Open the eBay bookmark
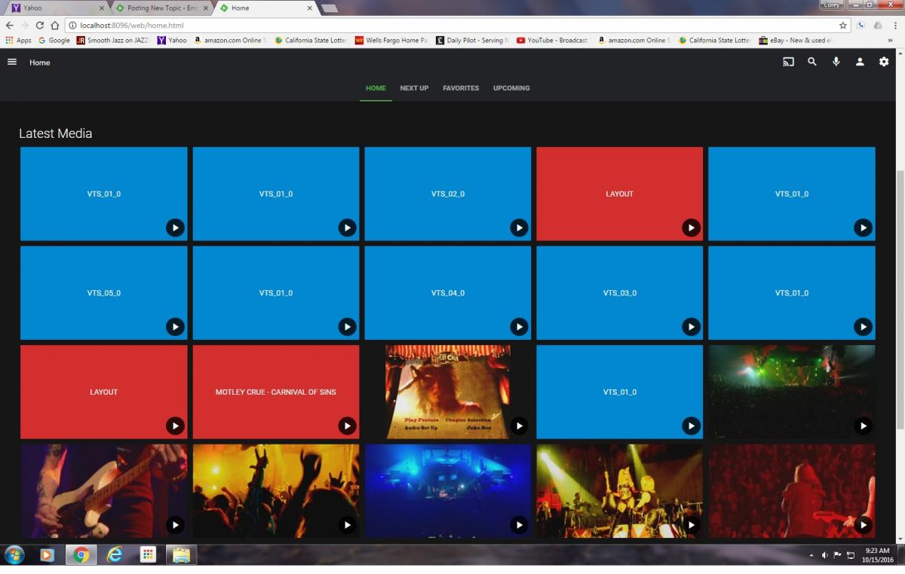 pos(795,41)
